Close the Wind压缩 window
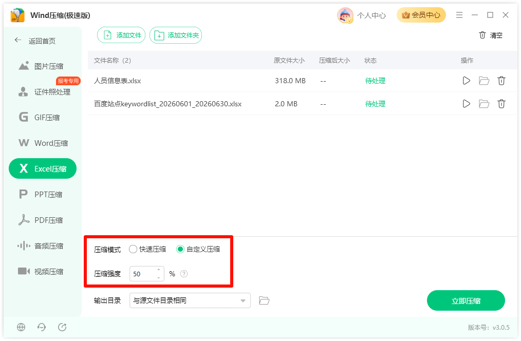 tap(506, 15)
